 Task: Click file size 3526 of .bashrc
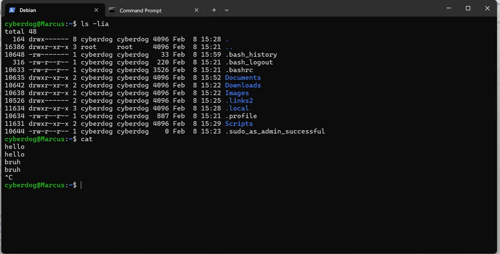coord(161,70)
